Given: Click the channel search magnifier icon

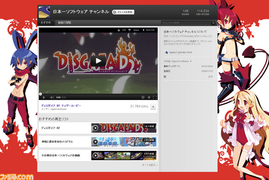Looking at the screenshot, I should 213,23.
